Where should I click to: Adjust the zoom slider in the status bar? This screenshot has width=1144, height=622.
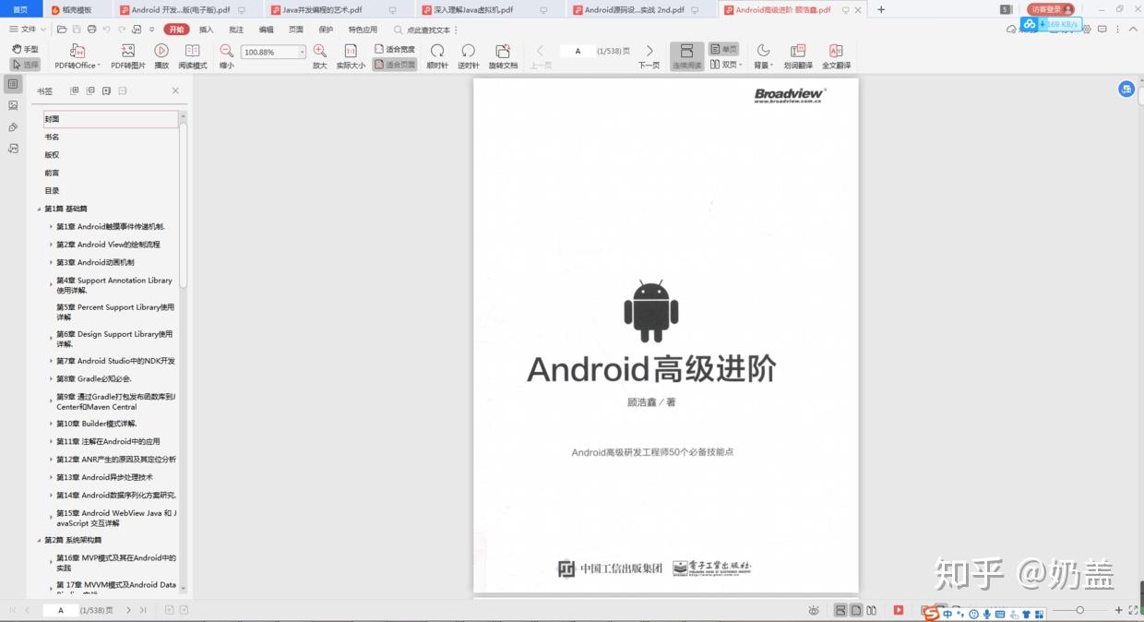tap(1080, 610)
